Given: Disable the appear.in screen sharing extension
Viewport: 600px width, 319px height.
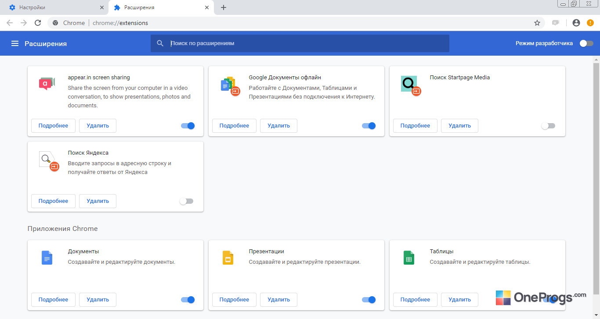Looking at the screenshot, I should (188, 126).
